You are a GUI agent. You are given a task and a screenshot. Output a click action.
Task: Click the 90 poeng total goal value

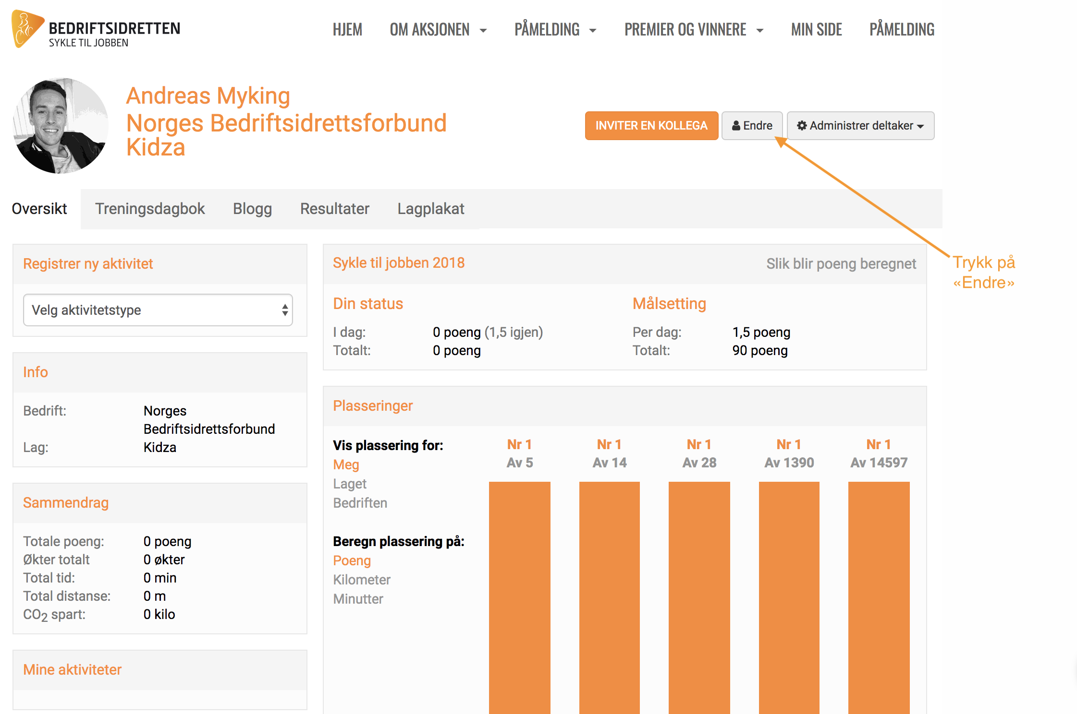(760, 350)
